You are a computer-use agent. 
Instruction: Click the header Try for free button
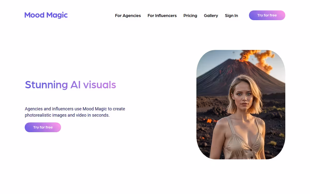coord(267,15)
